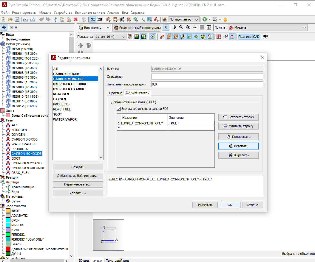Toggle the CAD display button

tap(256, 37)
